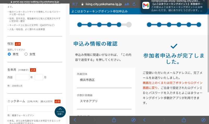Screen dimensions: 209x124
Task: Open the Gmail notification icon
Action: click(x=146, y=5)
